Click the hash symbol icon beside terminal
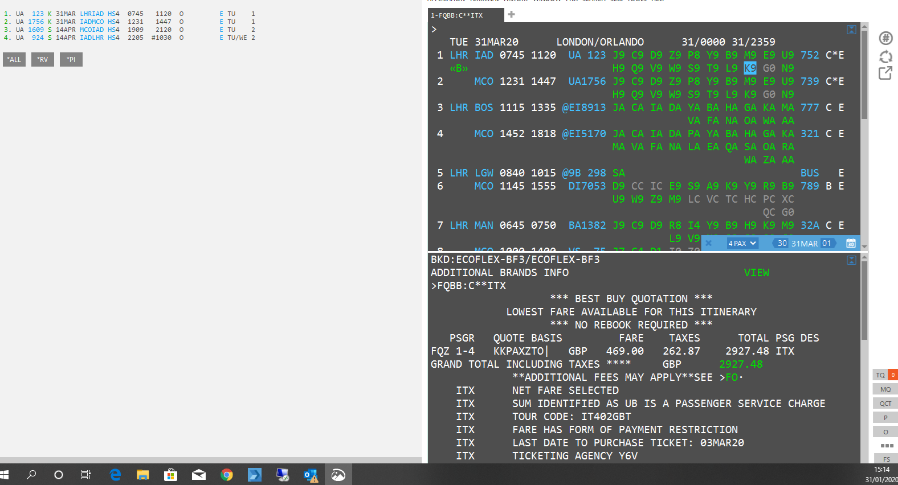Image resolution: width=898 pixels, height=485 pixels. pyautogui.click(x=885, y=38)
